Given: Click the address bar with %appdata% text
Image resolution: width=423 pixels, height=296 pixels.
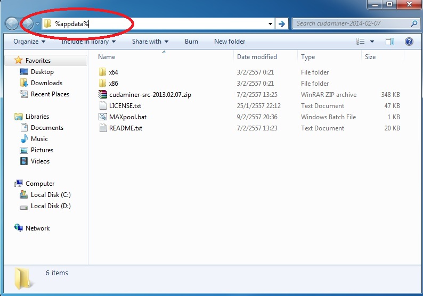Looking at the screenshot, I should point(158,24).
